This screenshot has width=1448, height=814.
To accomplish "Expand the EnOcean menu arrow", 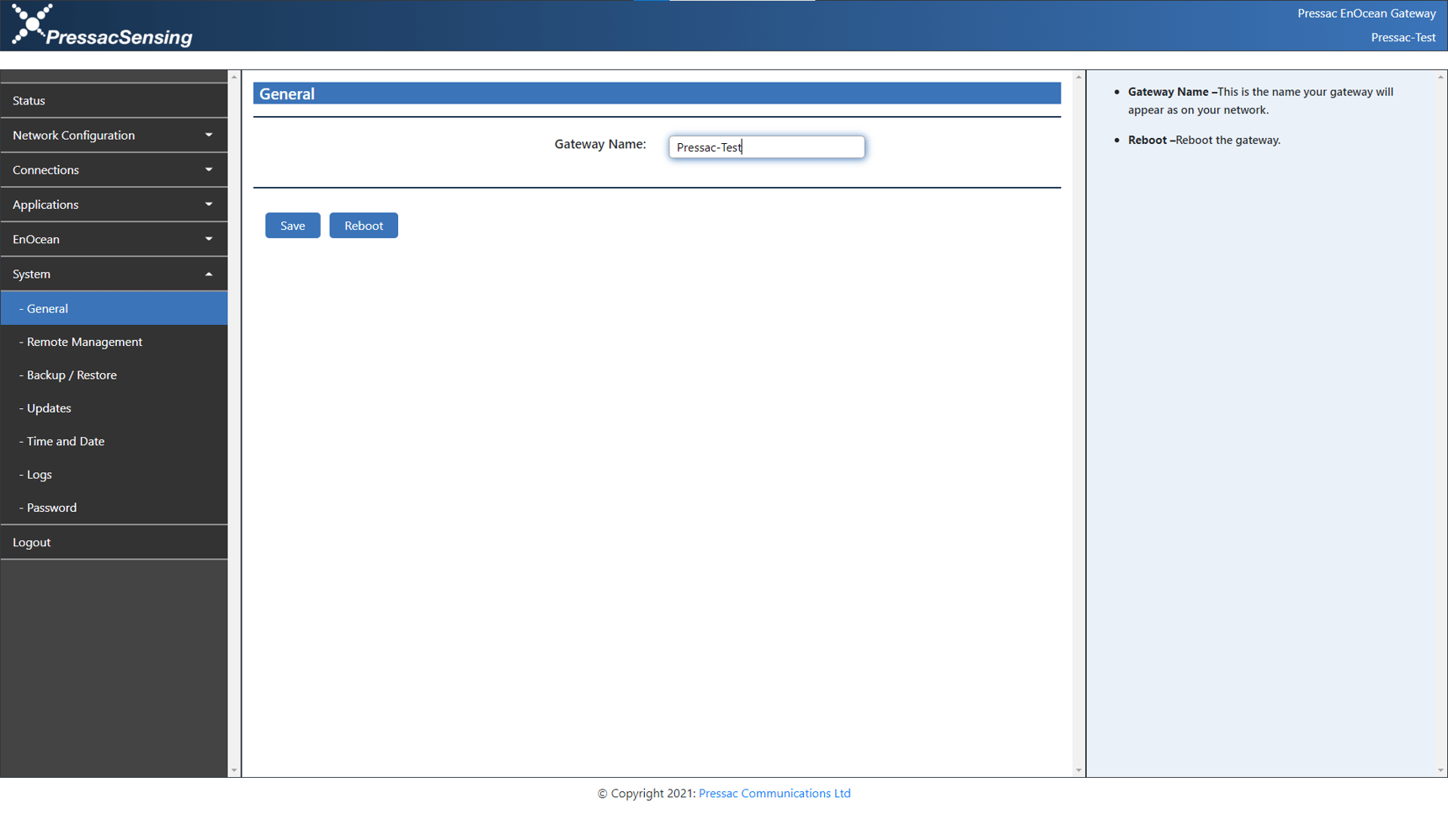I will click(209, 239).
